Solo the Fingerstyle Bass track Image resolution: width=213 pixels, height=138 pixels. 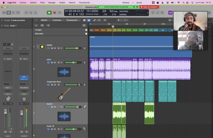click(55, 85)
